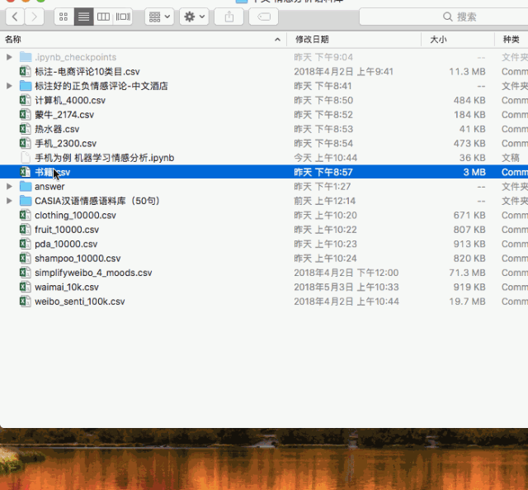Select file name fruit_10000.csv
The width and height of the screenshot is (528, 490).
coord(67,230)
